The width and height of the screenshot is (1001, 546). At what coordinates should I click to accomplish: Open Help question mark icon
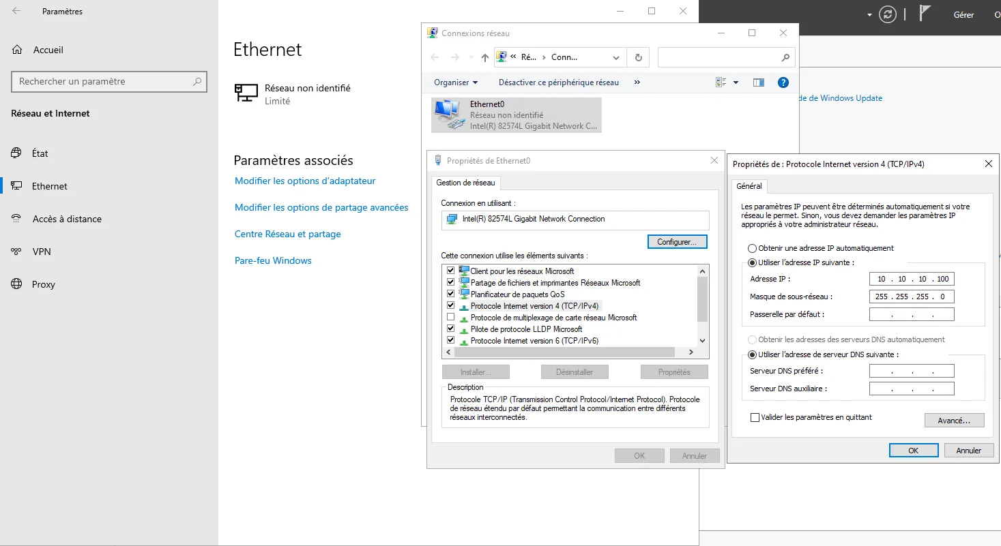pos(783,82)
